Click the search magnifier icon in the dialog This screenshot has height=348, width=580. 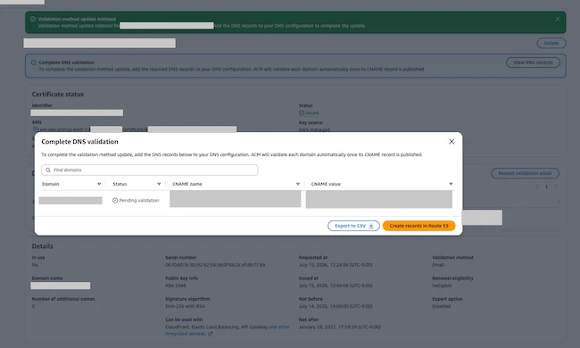[x=48, y=170]
